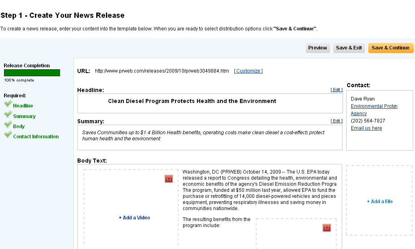Click Save & Exit button
This screenshot has height=249, width=415.
349,48
